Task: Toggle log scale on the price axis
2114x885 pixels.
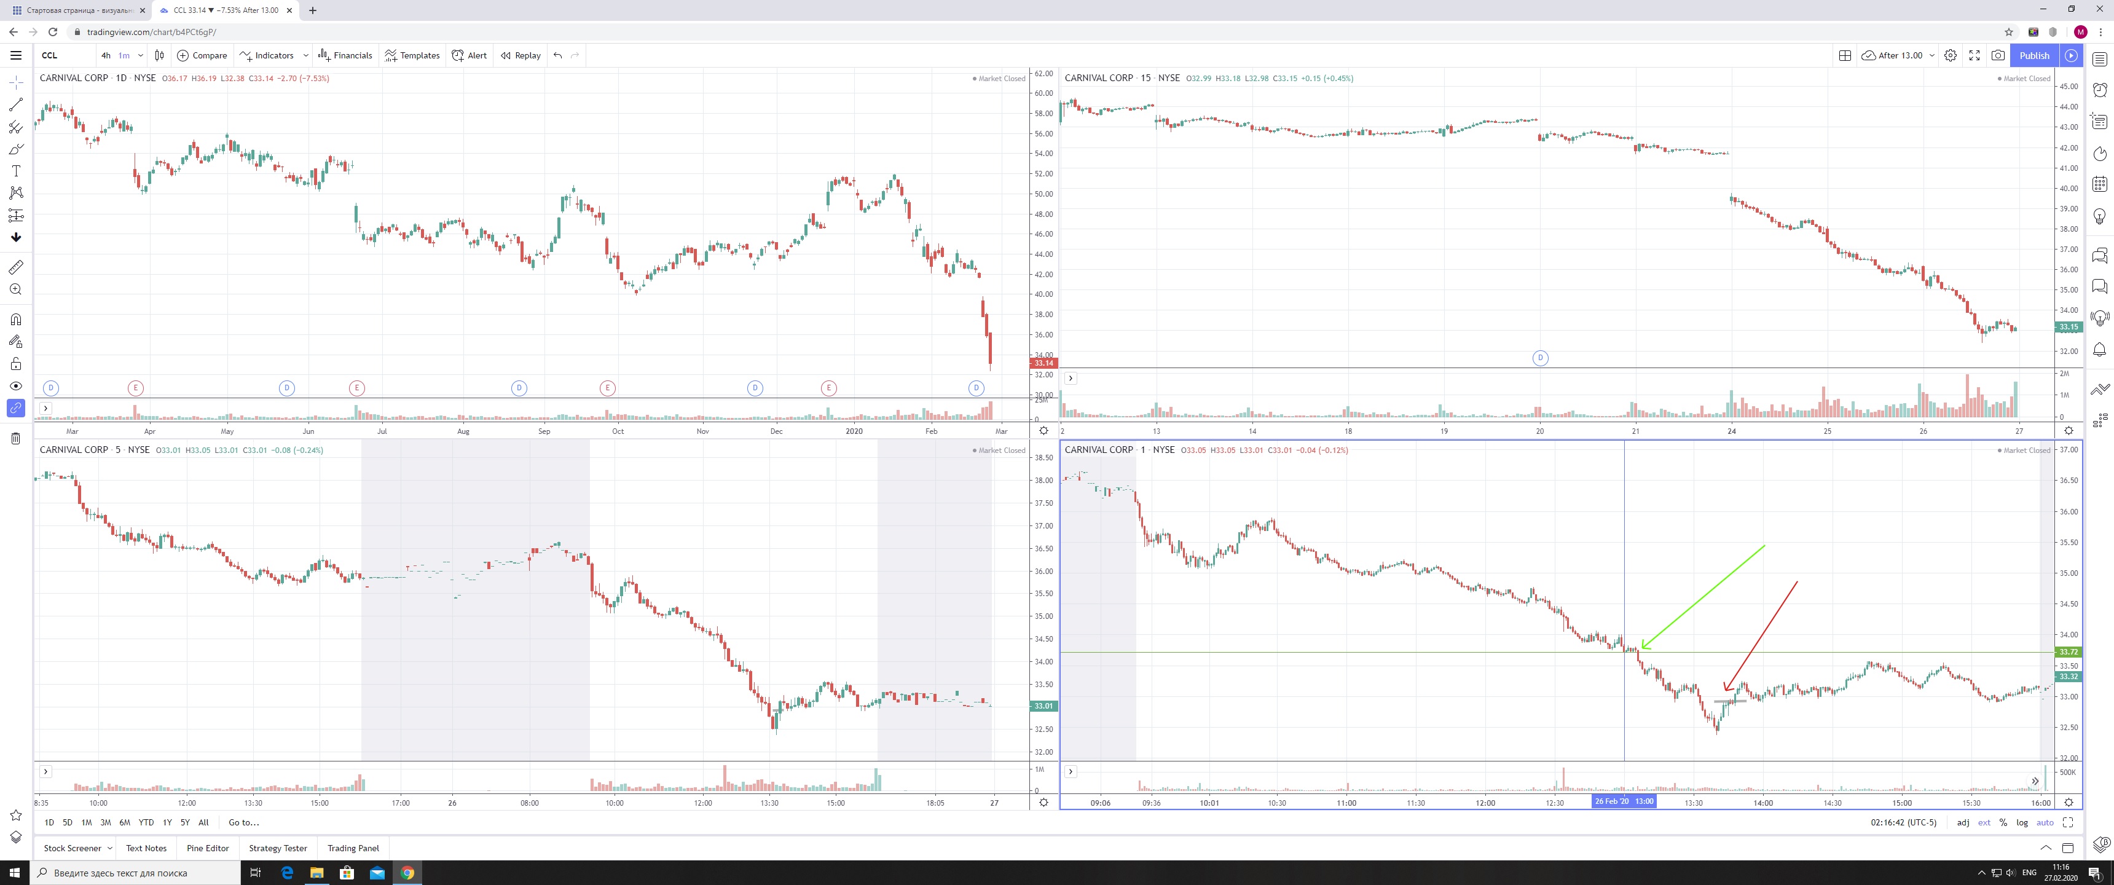Action: (x=2021, y=822)
